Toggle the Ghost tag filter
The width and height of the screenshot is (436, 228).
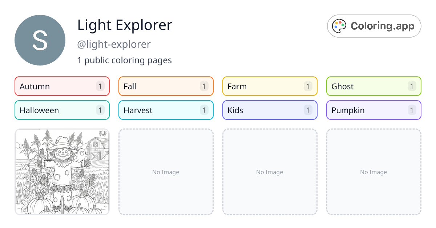coord(374,86)
